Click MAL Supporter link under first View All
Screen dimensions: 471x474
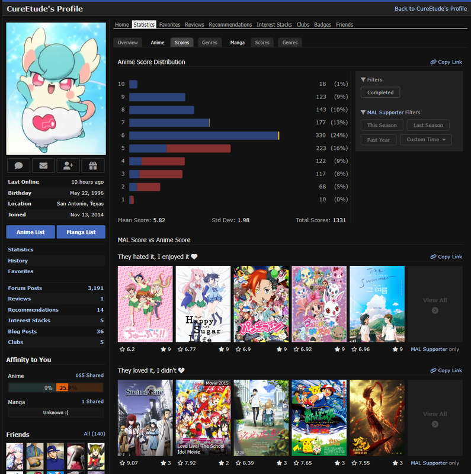pyautogui.click(x=429, y=349)
